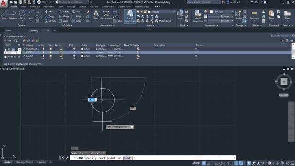
Task: Click the Rotate tool
Action: [64, 12]
